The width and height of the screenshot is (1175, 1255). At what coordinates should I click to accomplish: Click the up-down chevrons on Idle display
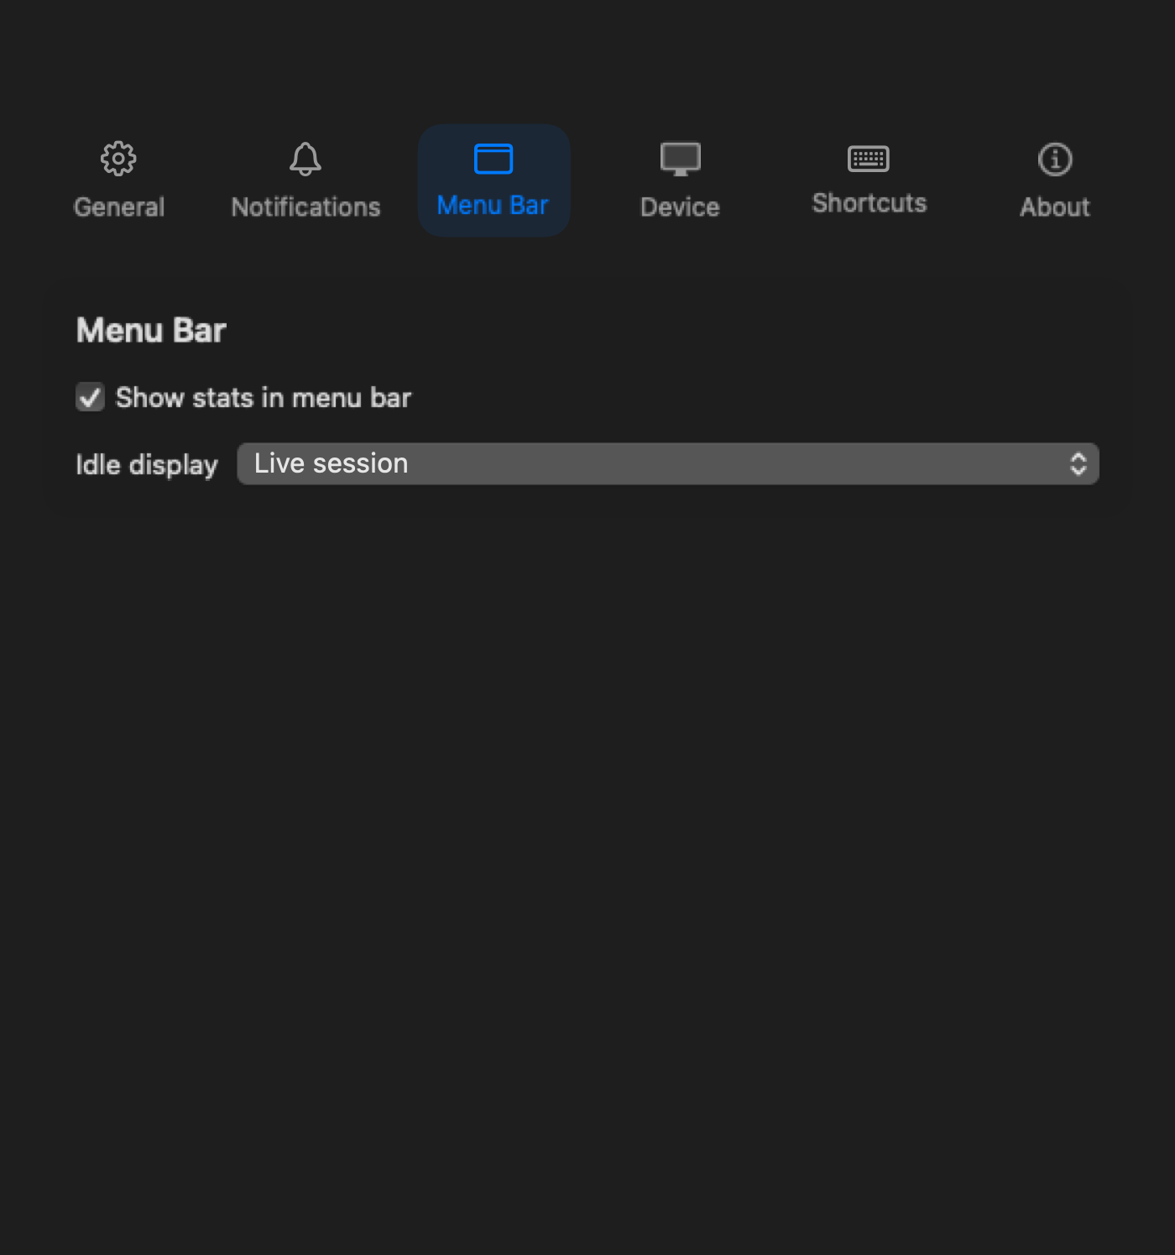(1079, 463)
